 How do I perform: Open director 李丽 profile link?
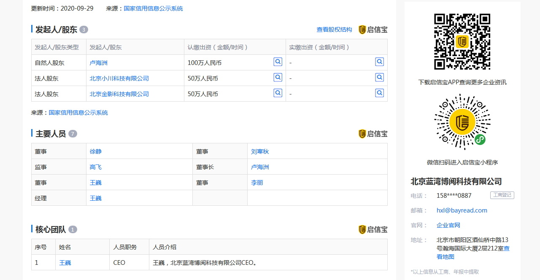pyautogui.click(x=257, y=183)
